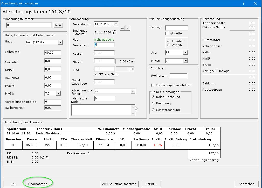Open the Abrechnungsfehler dropdown

point(133,91)
